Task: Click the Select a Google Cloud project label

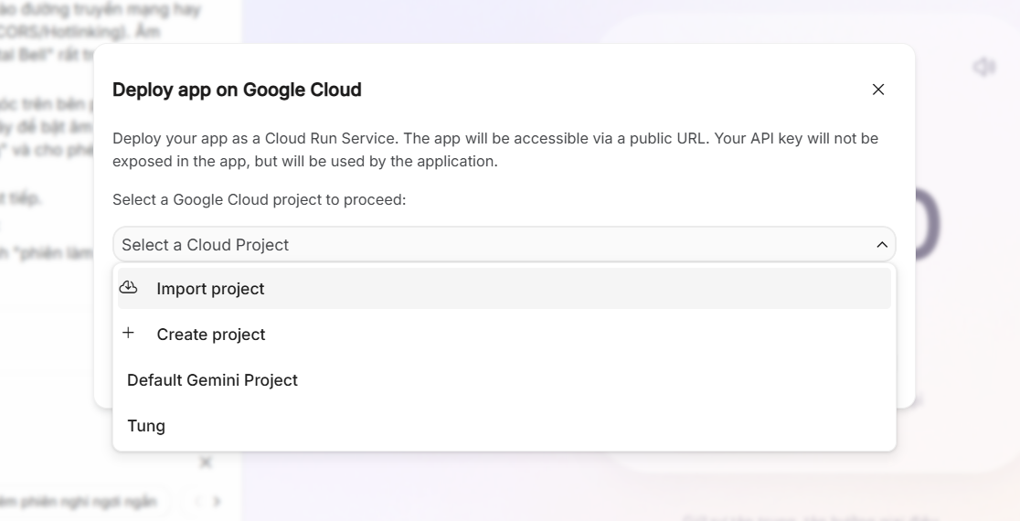Action: (x=259, y=199)
